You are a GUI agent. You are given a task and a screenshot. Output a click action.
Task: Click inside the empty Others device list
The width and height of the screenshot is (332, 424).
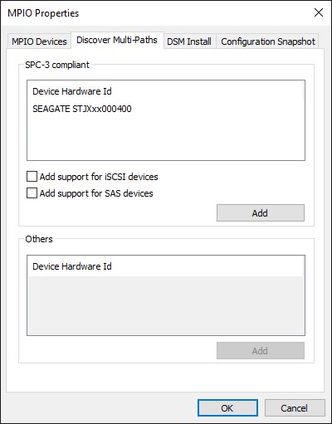point(166,305)
